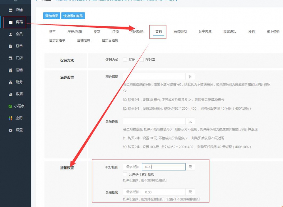Click the 设置 gear icon in sidebar

(11, 130)
